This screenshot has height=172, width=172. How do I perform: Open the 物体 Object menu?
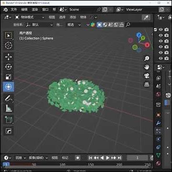point(83,17)
